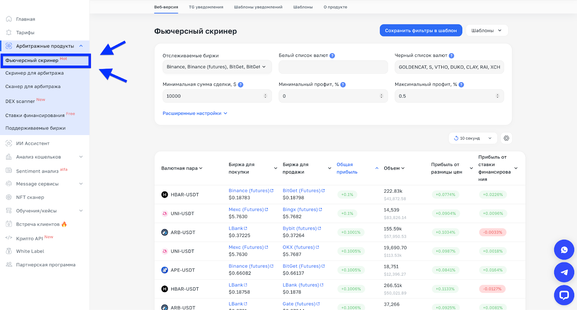The width and height of the screenshot is (577, 310).
Task: Switch to Шаблоны уведомлений tab
Action: pos(258,7)
